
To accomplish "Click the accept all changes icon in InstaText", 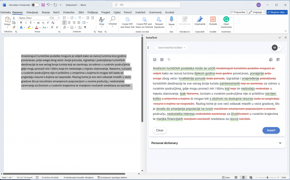I will pos(155,60).
